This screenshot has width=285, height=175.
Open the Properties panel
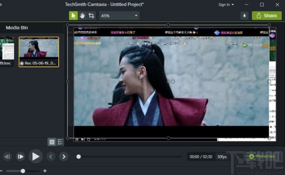262,156
